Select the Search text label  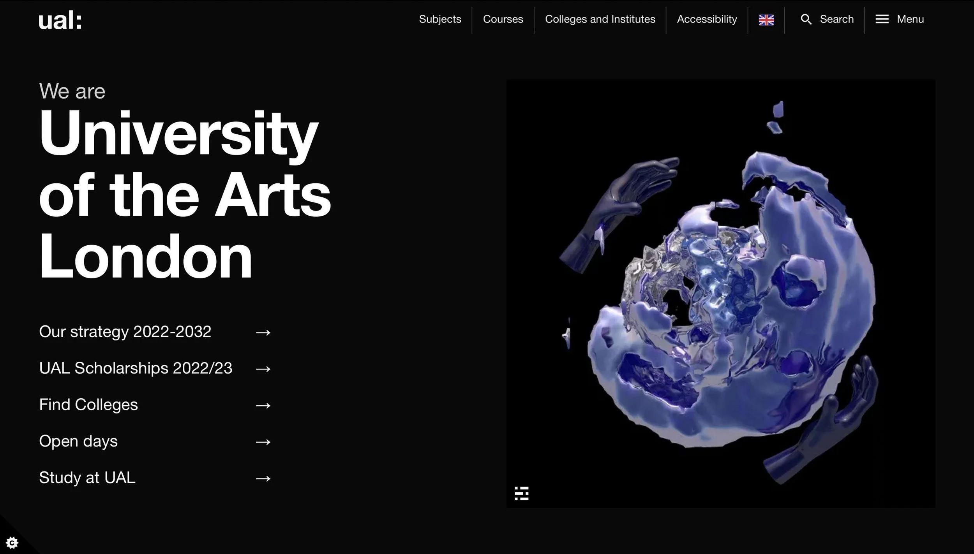click(836, 19)
